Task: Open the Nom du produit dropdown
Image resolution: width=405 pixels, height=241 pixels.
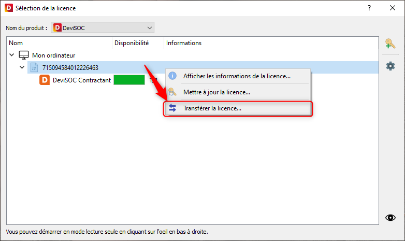Action: (x=103, y=27)
